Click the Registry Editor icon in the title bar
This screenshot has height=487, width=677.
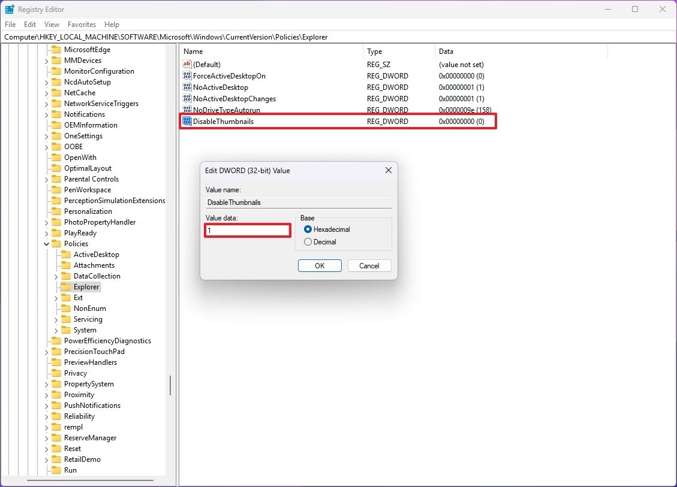(x=8, y=9)
